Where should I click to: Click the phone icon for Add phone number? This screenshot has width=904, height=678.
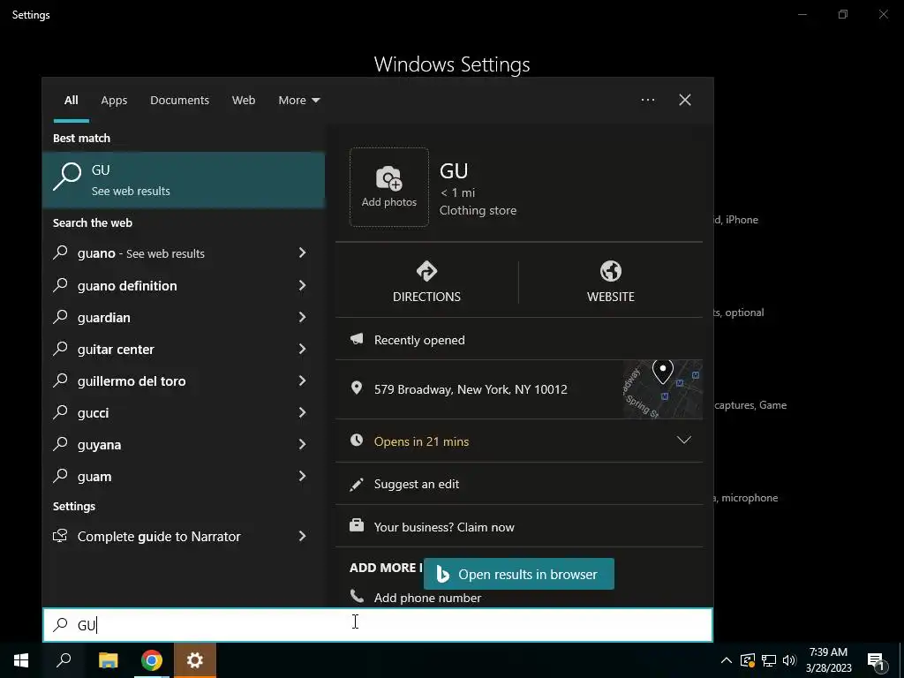(357, 596)
